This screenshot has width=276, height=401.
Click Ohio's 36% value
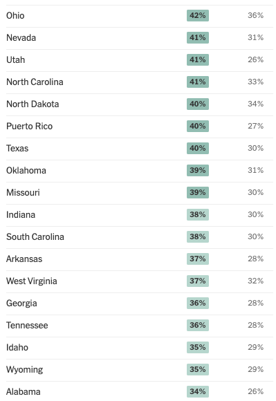255,15
